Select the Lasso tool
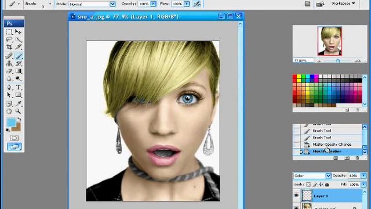371x209 pixels. 9,39
